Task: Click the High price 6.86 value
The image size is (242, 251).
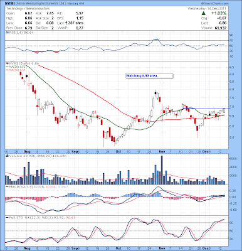Action: click(x=28, y=18)
